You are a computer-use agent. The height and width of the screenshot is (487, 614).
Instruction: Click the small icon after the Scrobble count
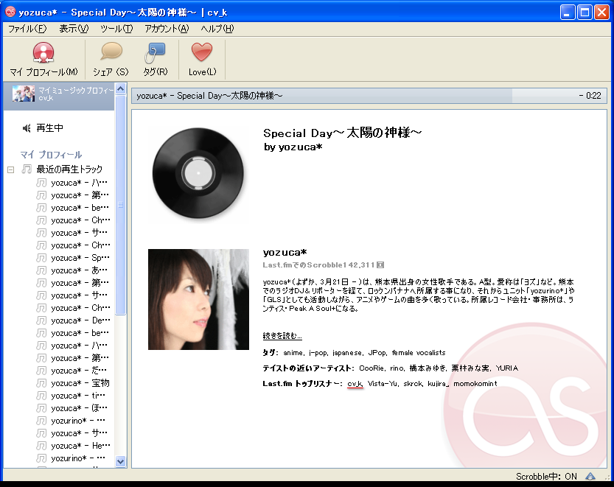click(380, 265)
